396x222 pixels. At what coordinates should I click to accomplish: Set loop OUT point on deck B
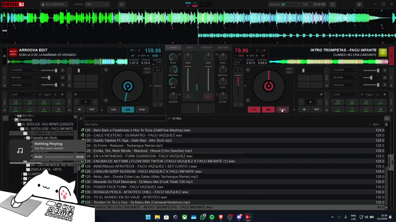click(x=316, y=109)
